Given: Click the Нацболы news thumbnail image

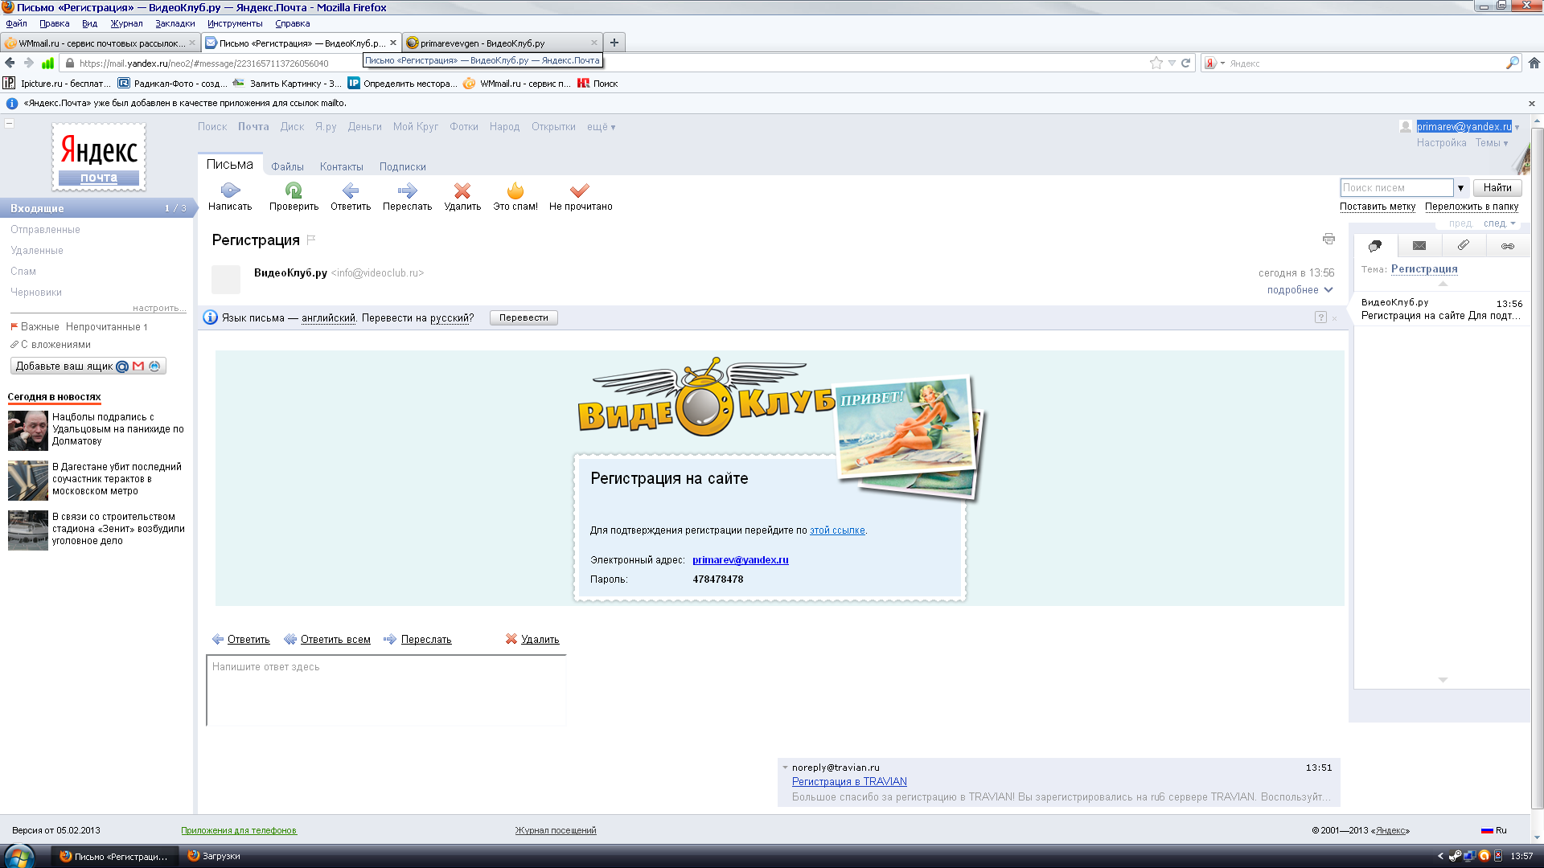Looking at the screenshot, I should click(28, 431).
